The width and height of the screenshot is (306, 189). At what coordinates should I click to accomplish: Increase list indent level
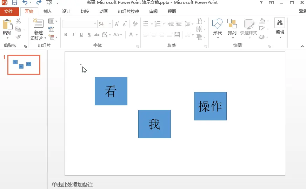tap(179, 24)
